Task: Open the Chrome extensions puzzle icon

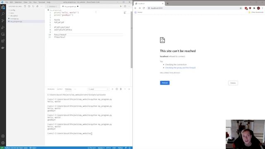Action: (x=254, y=8)
